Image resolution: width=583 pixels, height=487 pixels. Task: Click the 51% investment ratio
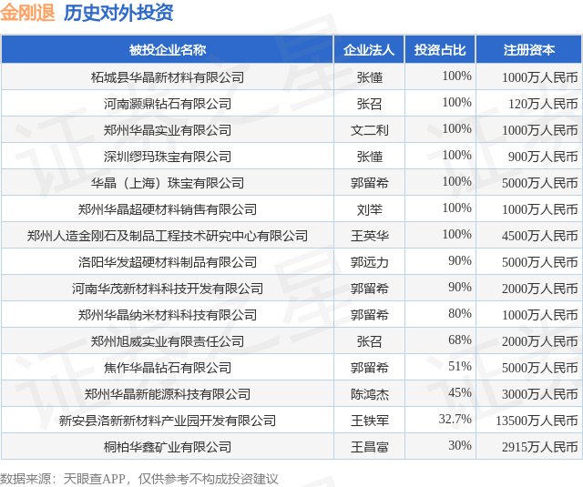pos(460,366)
